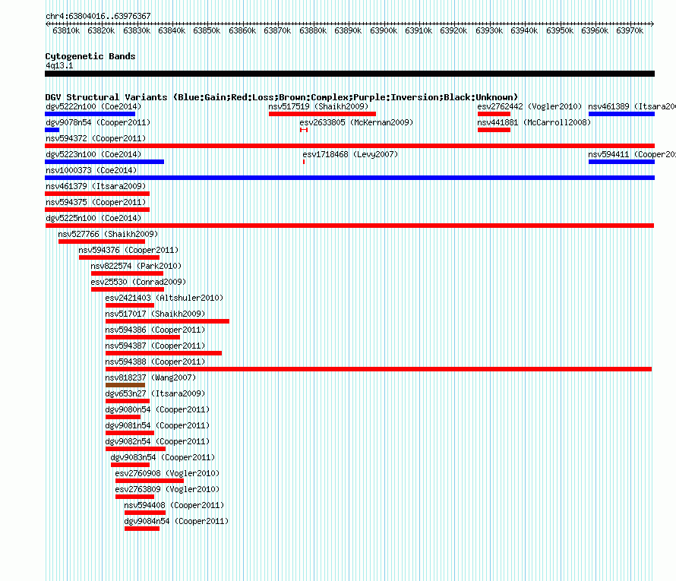Open dgv9081n54 (Cooper2011) label

pyautogui.click(x=157, y=425)
